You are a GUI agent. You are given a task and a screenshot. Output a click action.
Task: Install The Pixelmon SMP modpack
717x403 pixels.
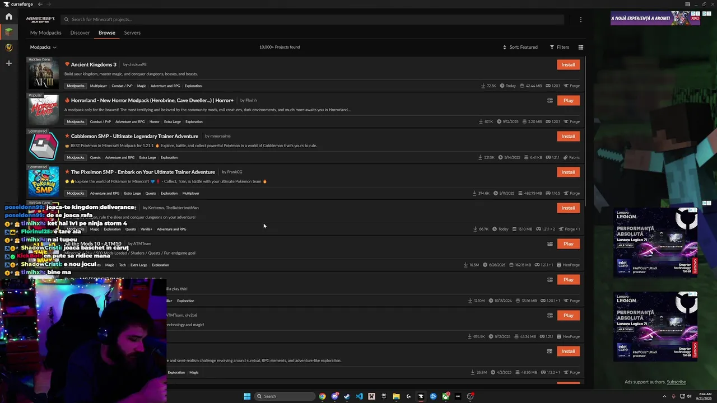tap(568, 172)
